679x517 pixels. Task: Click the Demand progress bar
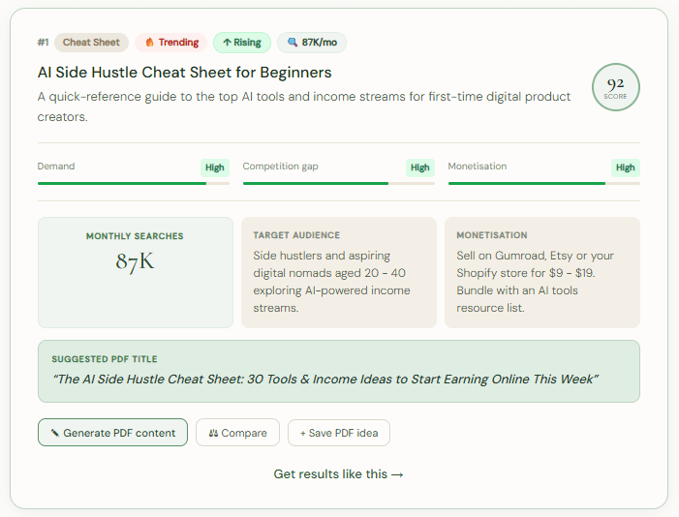click(x=134, y=184)
